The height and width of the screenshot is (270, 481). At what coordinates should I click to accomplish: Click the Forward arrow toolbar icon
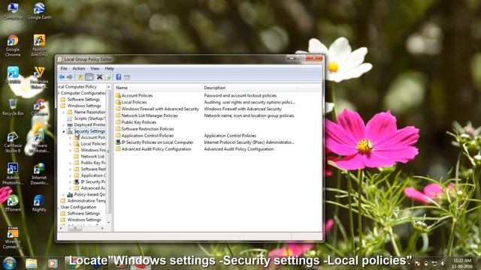[70, 77]
